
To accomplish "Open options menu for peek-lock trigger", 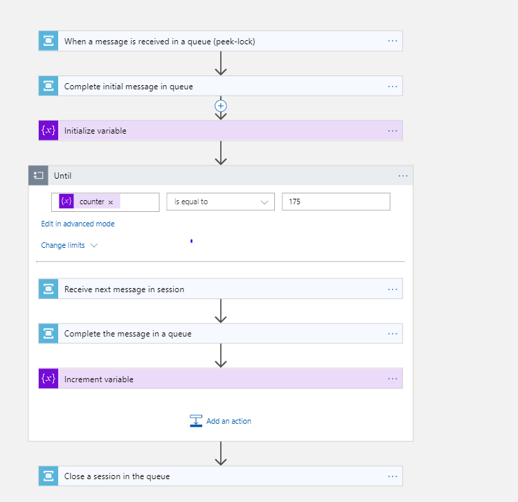I will click(x=393, y=41).
